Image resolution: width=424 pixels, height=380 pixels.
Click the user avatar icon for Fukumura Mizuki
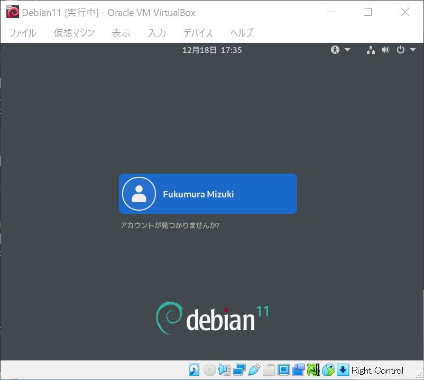coord(139,194)
